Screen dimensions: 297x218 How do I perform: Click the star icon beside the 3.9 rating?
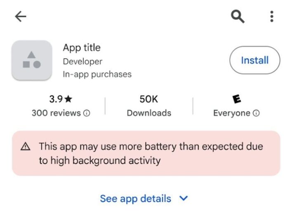point(68,99)
